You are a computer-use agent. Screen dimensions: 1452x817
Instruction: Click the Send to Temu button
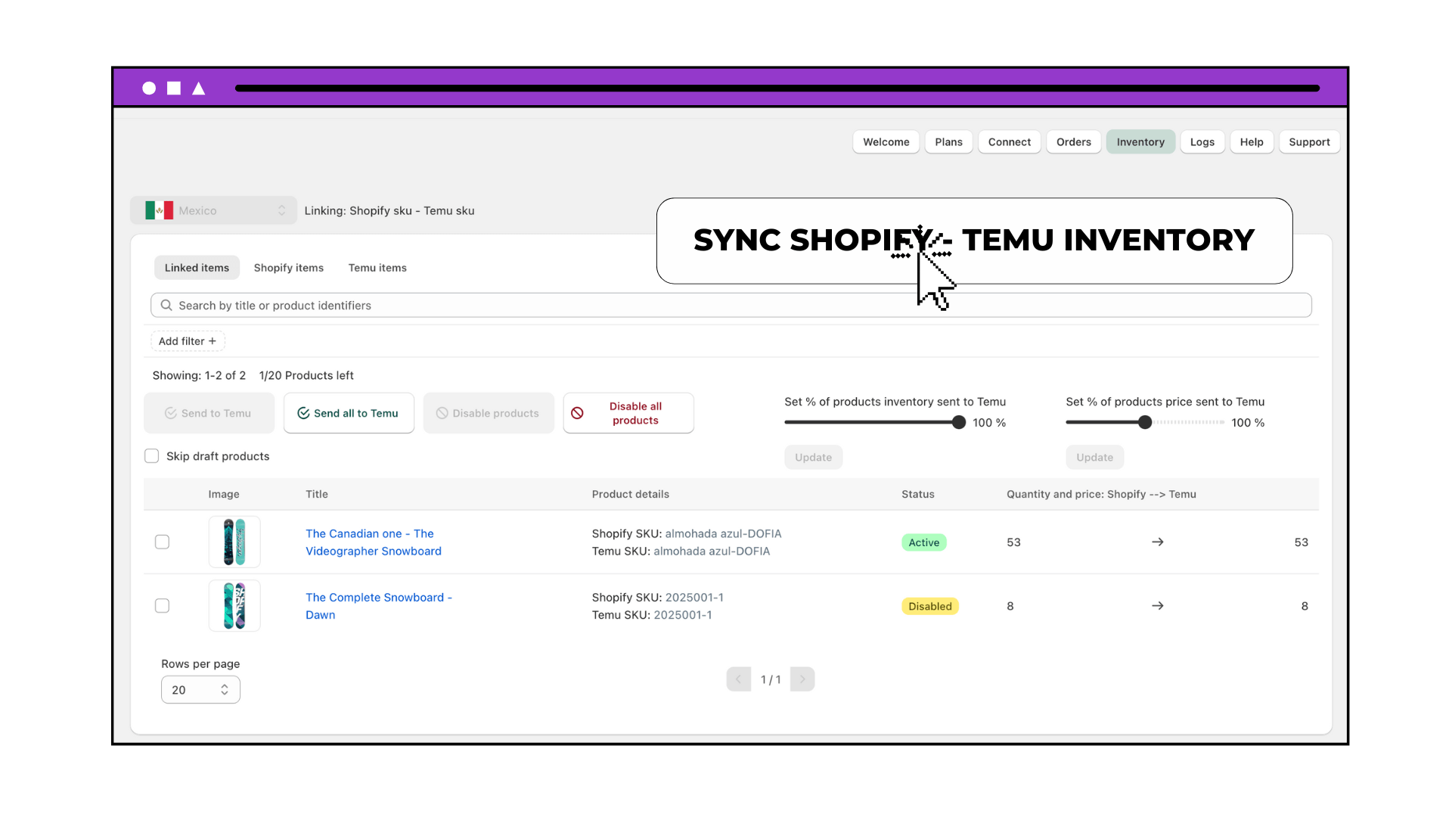209,413
